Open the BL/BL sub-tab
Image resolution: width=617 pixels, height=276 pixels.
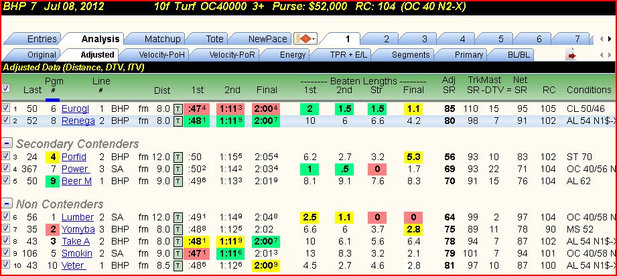point(512,55)
